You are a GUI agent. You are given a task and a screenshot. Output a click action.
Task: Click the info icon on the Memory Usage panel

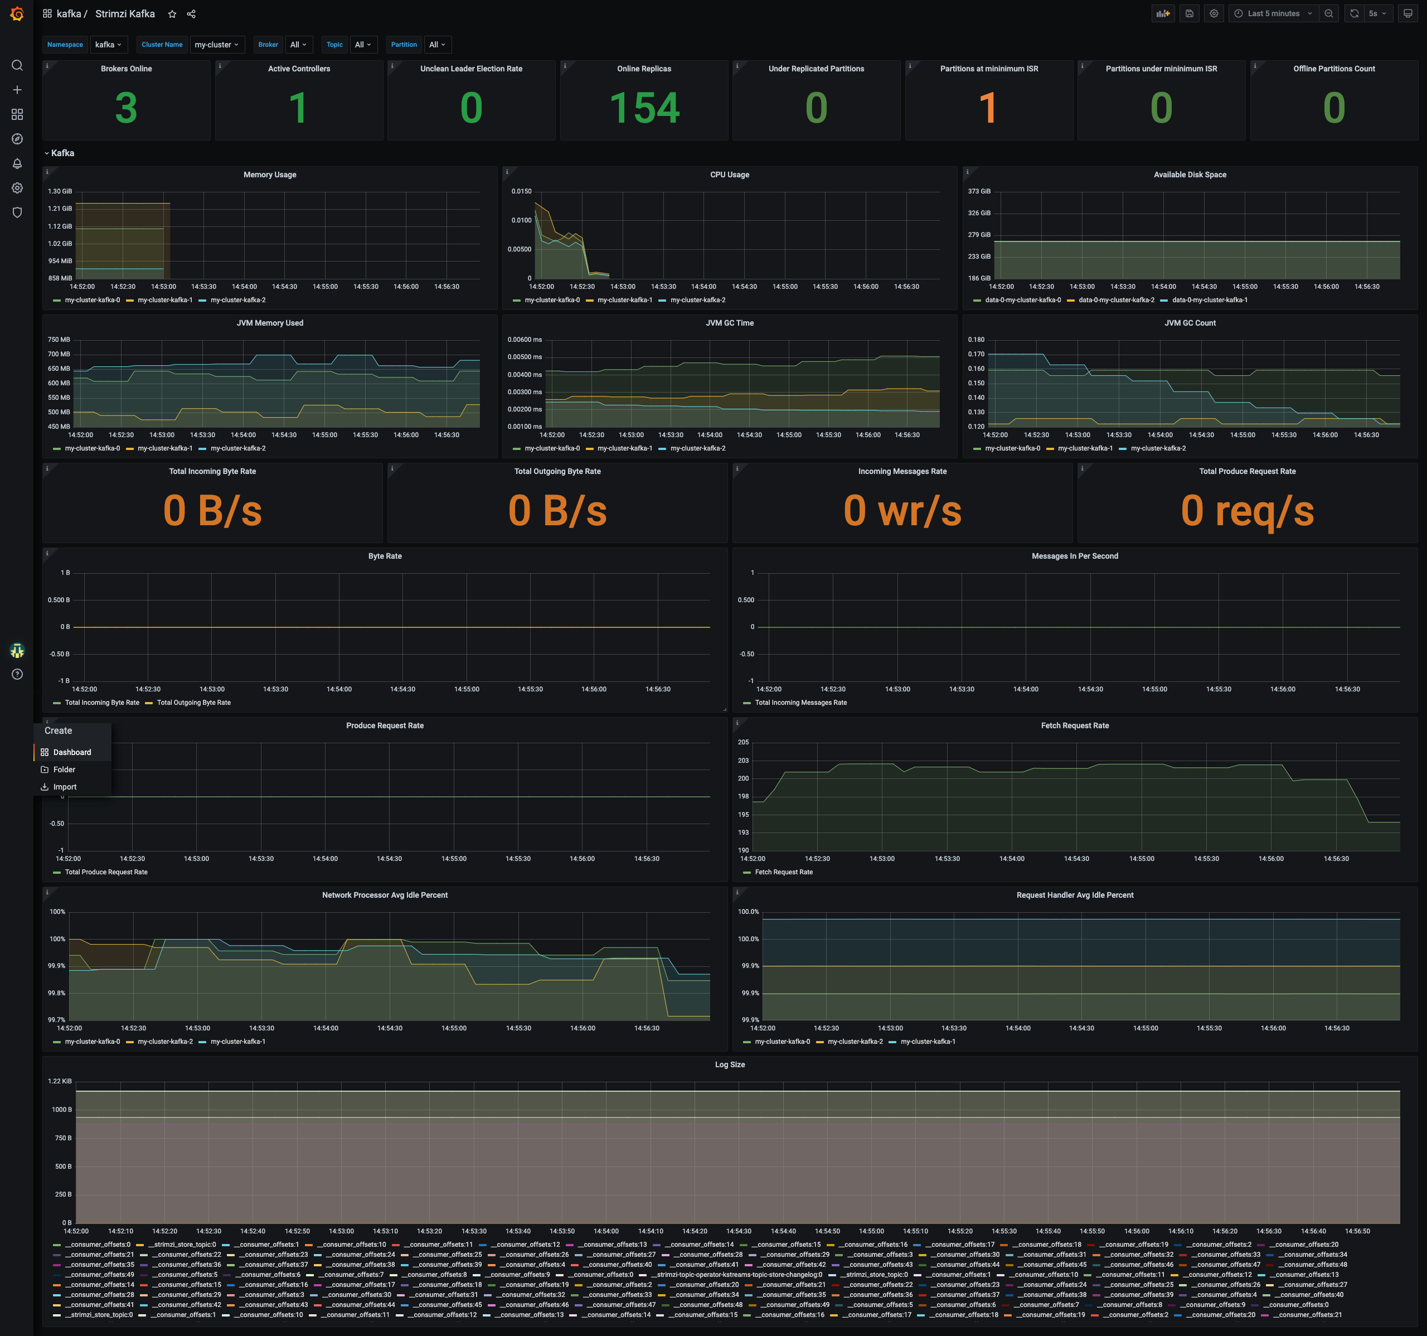[x=47, y=172]
